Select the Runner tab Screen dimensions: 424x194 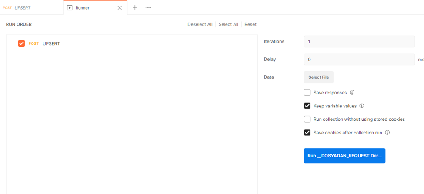[x=82, y=8]
